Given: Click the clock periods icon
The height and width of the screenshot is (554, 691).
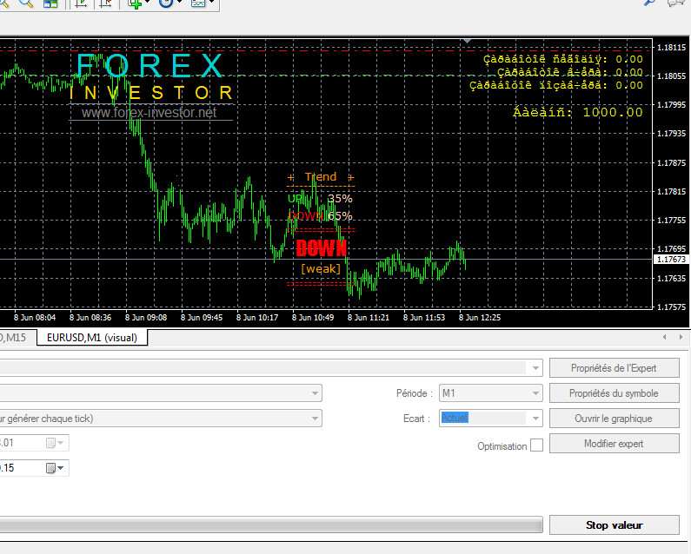Looking at the screenshot, I should coord(167,3).
